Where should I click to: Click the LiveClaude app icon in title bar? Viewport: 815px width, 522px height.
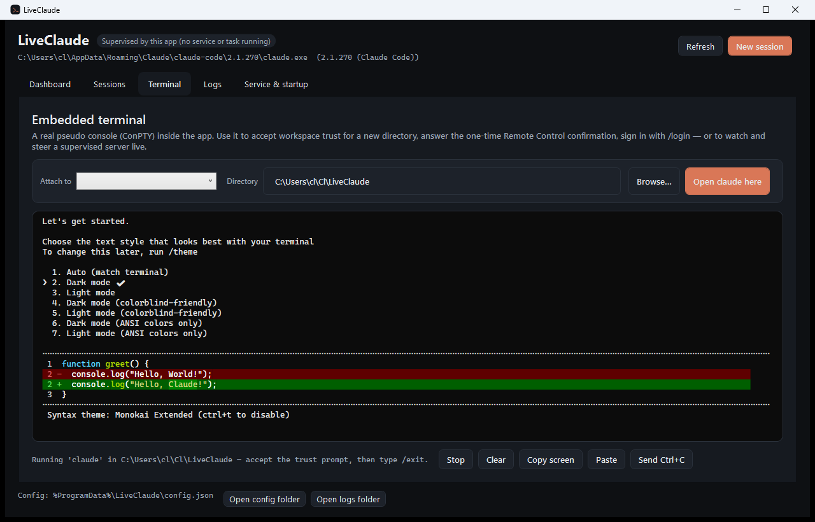(x=15, y=10)
